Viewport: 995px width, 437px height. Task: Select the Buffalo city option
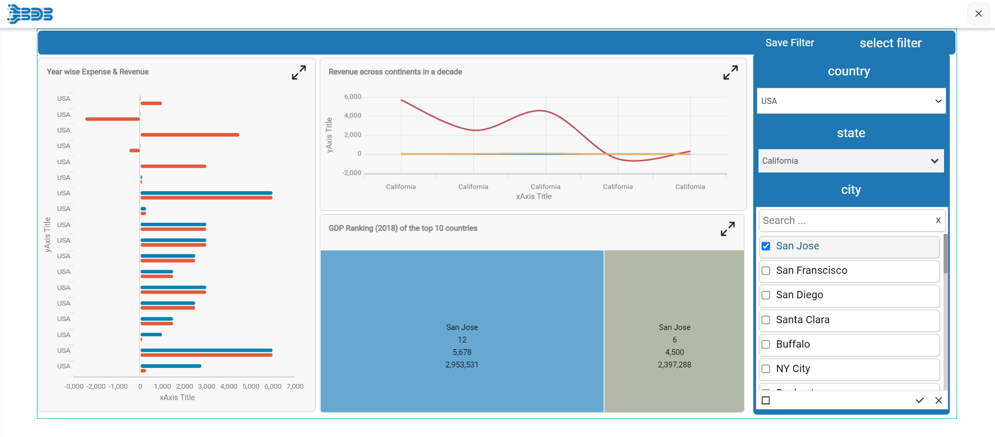[x=849, y=345]
